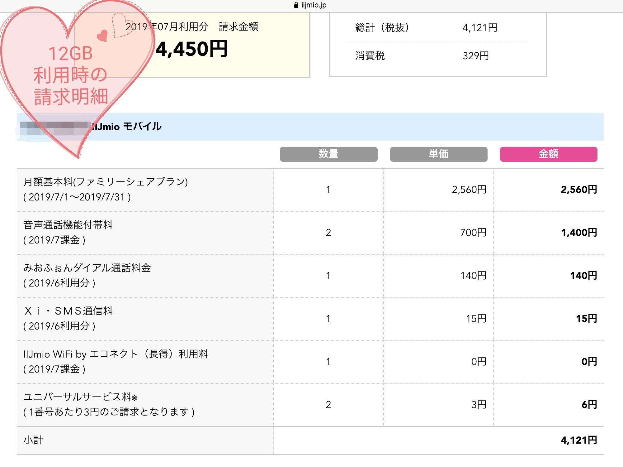623x467 pixels.
Task: Click the ユニバーサルサービス料 footnote mark
Action: tap(135, 398)
